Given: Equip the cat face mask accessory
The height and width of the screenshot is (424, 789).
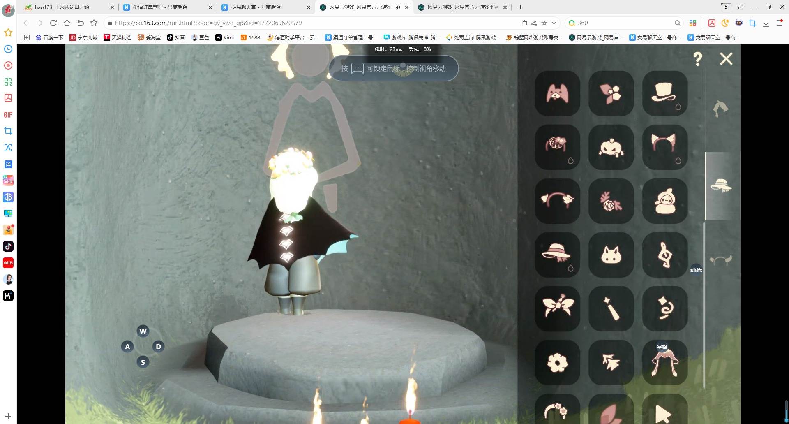Looking at the screenshot, I should (611, 255).
